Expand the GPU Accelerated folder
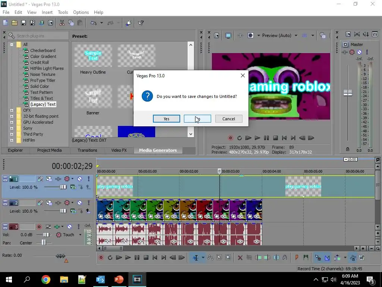Viewport: 382px width, 287px height. (12, 122)
